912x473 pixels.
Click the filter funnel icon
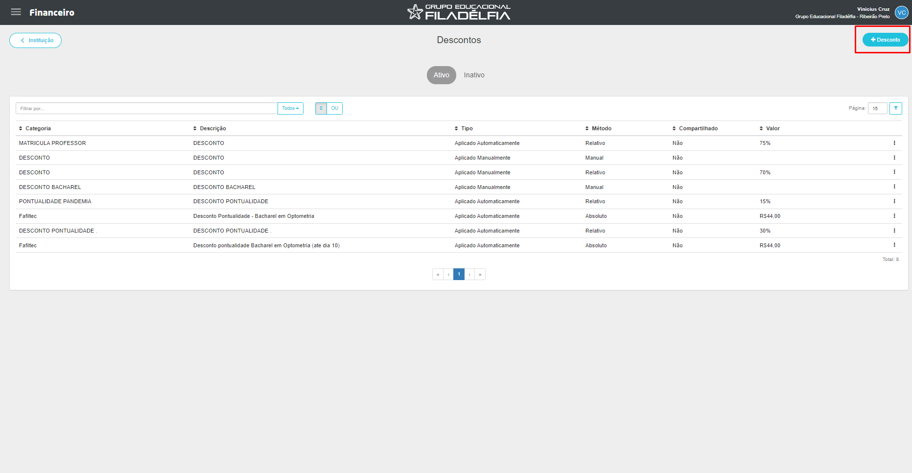click(895, 108)
